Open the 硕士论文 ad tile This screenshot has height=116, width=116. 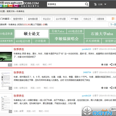pos(32,34)
